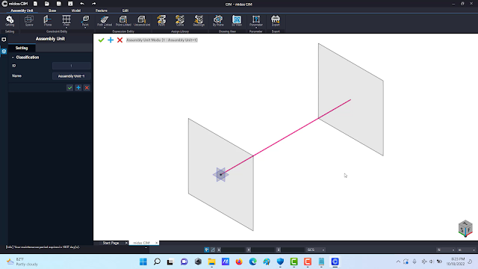Screen dimensions: 478x269
Task: Switch to Start Page document tab
Action: (x=111, y=243)
